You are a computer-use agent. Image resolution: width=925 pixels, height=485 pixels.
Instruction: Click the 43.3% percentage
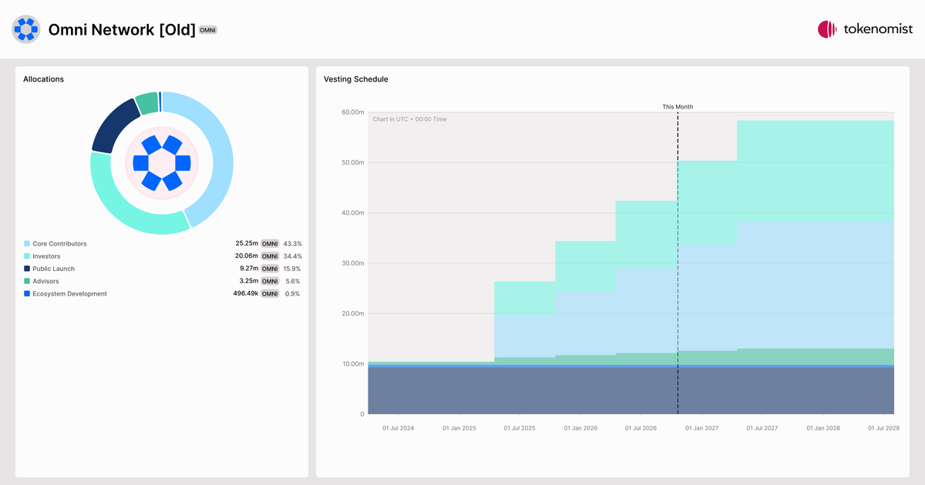click(293, 244)
